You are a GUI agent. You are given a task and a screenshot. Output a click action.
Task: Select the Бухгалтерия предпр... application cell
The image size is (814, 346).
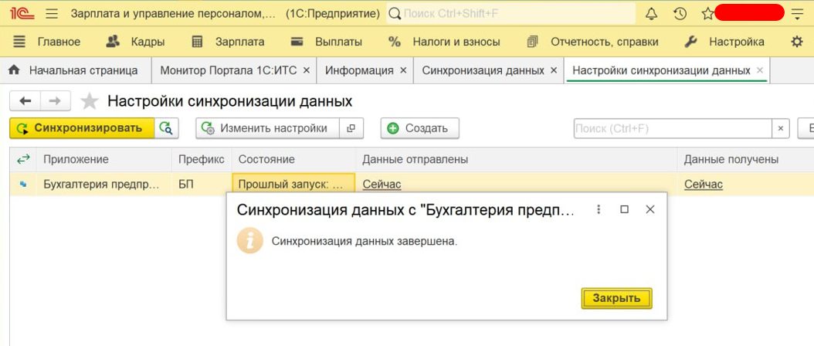pos(103,185)
